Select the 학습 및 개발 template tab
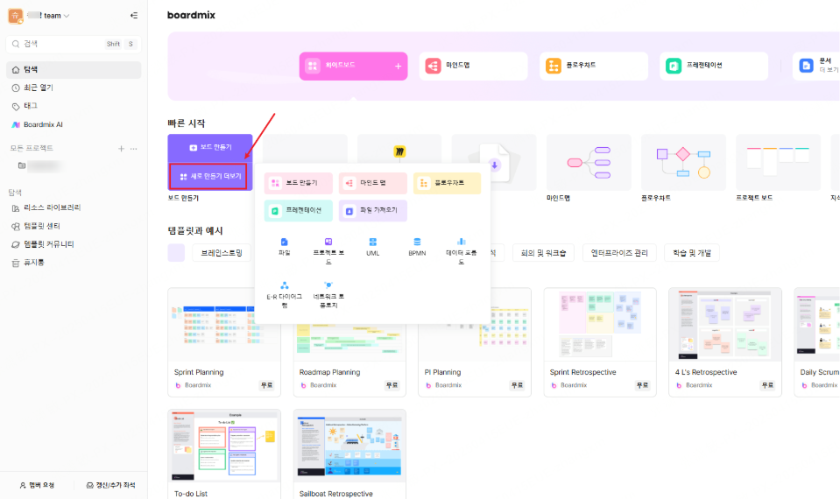This screenshot has height=499, width=840. tap(692, 253)
